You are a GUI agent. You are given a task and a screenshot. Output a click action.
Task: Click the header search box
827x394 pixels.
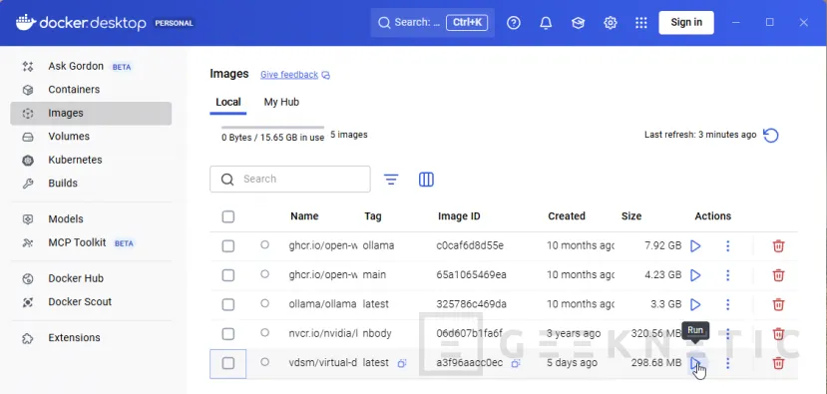pos(433,23)
